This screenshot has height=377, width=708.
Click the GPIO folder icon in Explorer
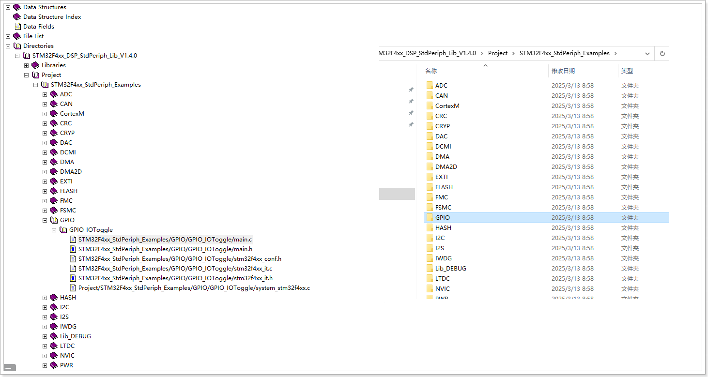429,217
